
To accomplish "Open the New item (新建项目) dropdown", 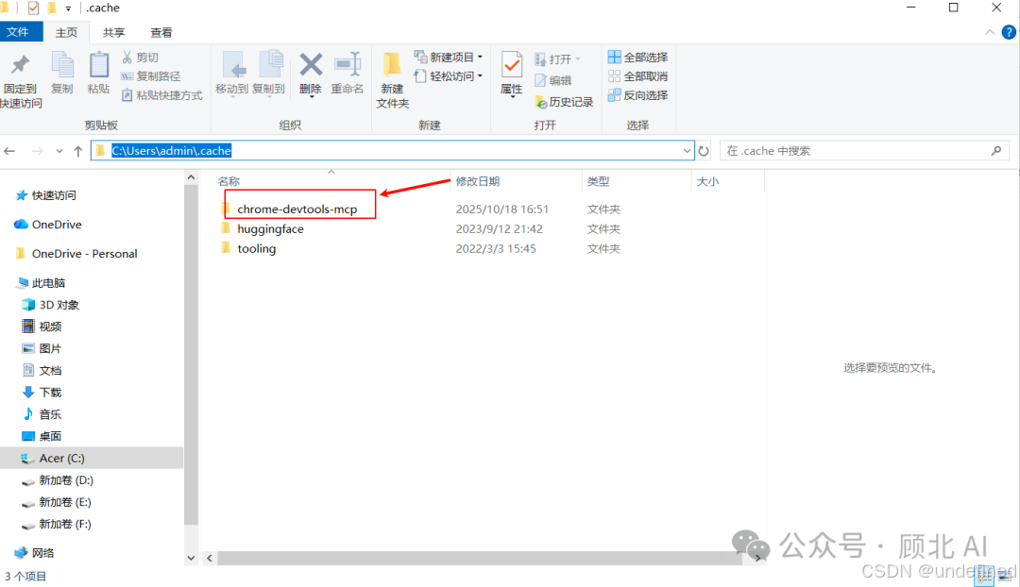I will [449, 58].
